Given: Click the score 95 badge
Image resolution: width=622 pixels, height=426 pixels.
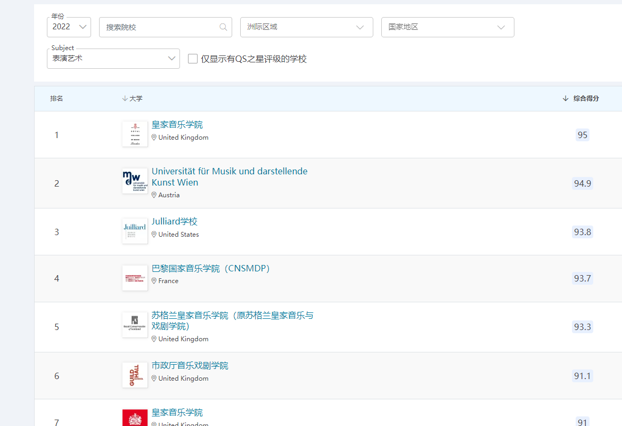Looking at the screenshot, I should [583, 135].
